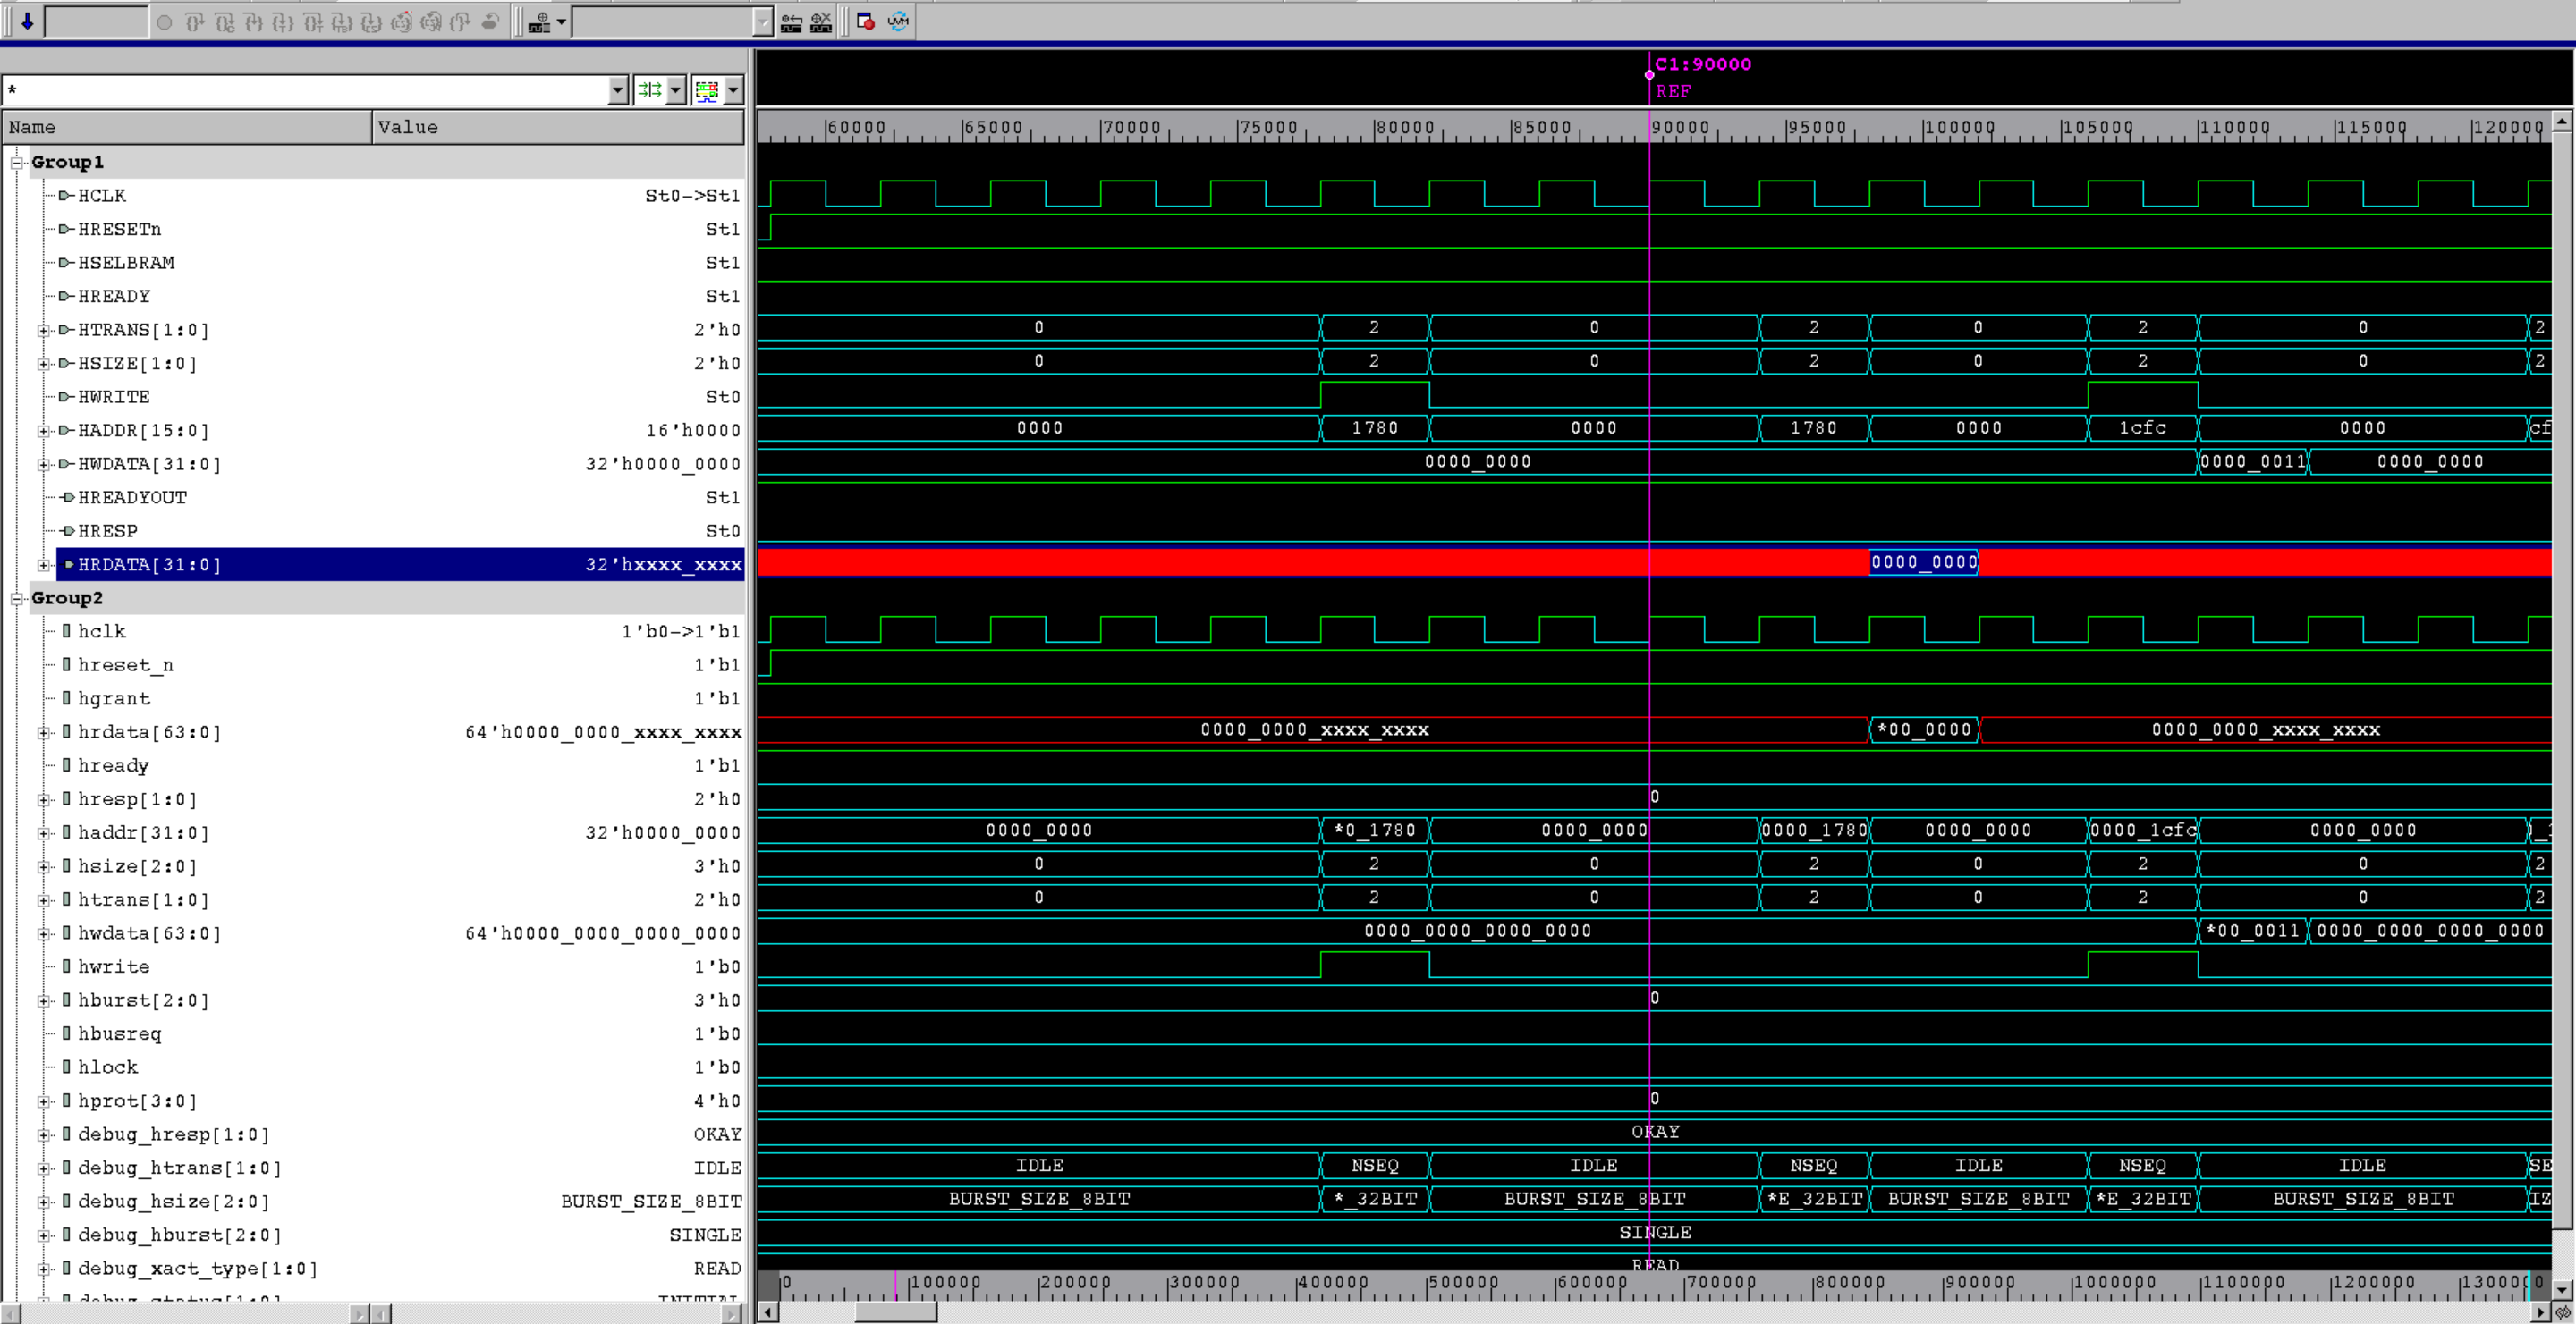Viewport: 2576px width, 1324px height.
Task: Click the Value column header
Action: [557, 127]
